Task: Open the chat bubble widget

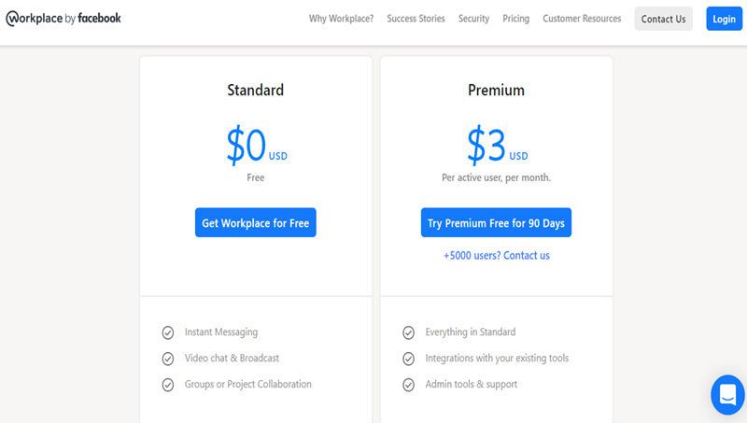Action: click(x=728, y=394)
